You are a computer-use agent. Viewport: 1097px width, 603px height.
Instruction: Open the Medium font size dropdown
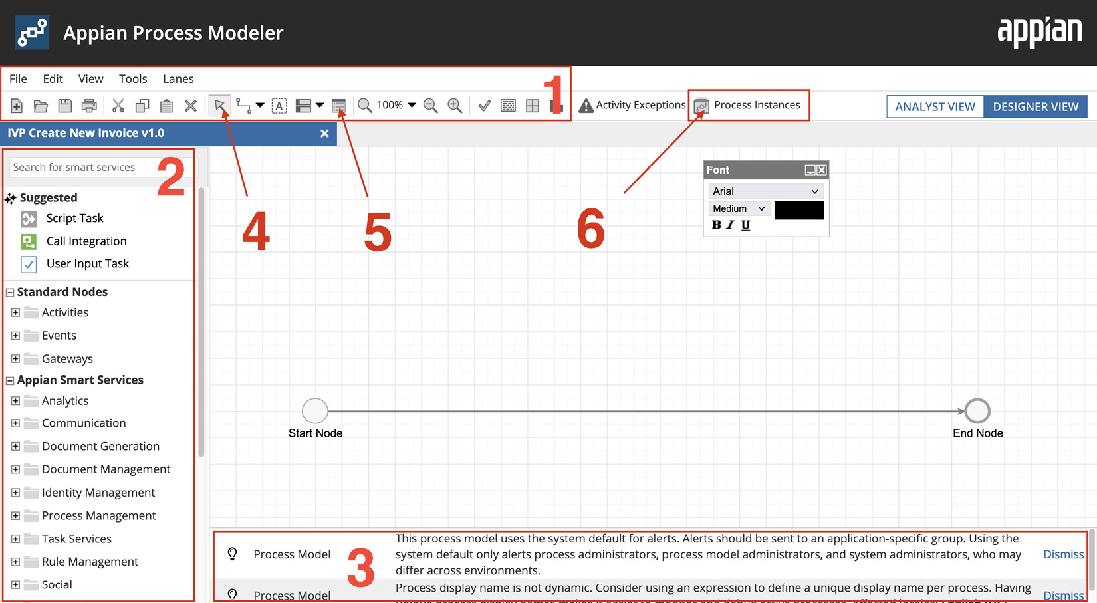(739, 209)
